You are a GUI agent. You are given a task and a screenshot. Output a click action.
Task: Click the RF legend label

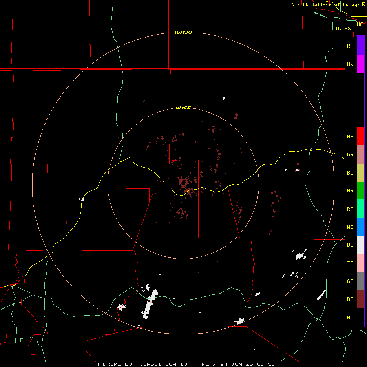(x=350, y=46)
